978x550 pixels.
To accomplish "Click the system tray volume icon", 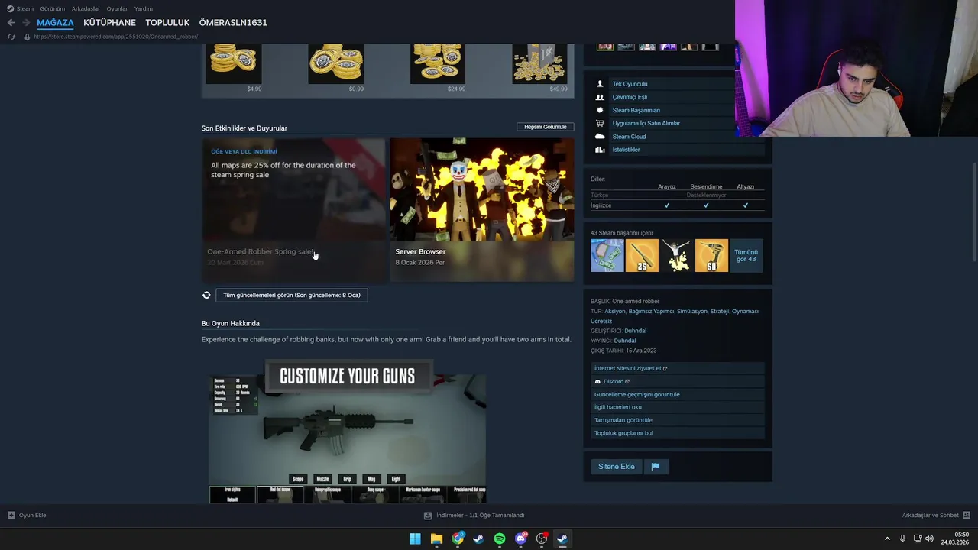I will tap(929, 539).
